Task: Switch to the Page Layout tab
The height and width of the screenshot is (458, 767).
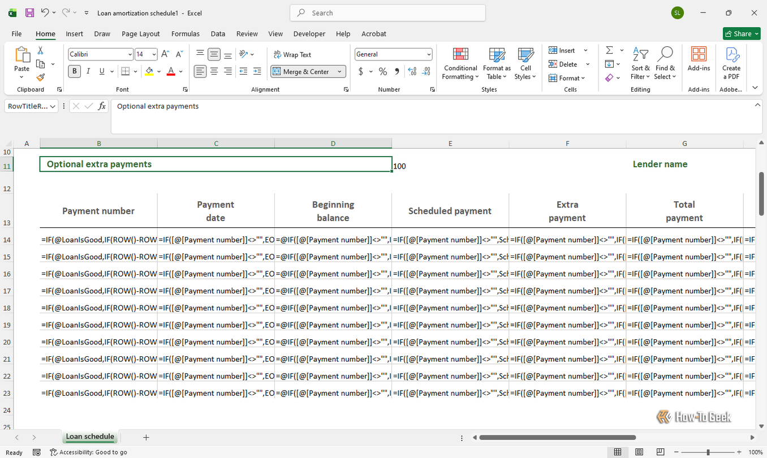Action: coord(141,34)
